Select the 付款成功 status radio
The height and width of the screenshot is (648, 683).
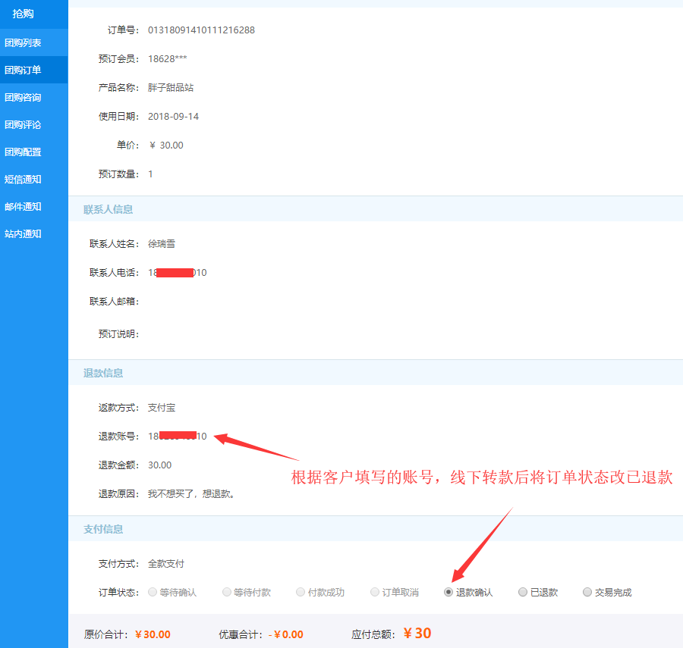[x=301, y=592]
